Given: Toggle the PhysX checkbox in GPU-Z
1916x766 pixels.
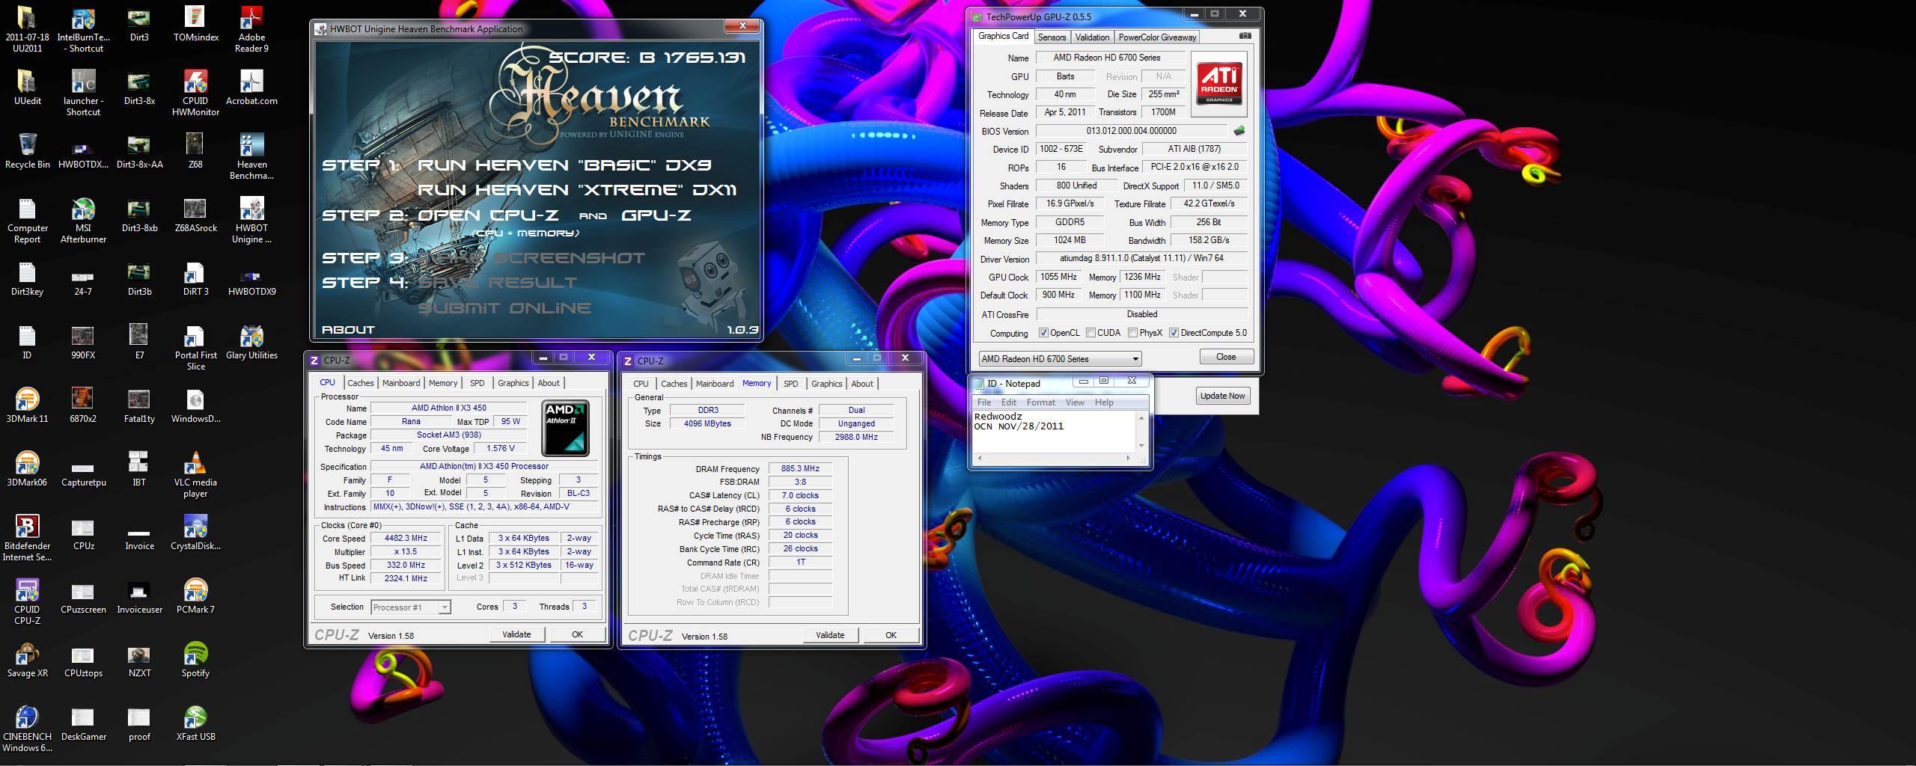Looking at the screenshot, I should (1132, 333).
